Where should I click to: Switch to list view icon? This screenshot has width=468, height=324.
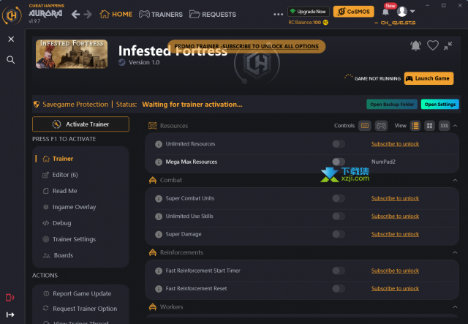click(x=415, y=126)
